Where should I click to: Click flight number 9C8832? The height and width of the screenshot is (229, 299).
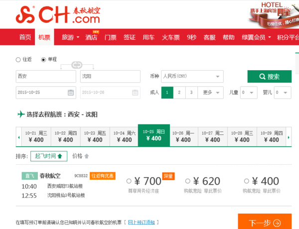(81, 176)
